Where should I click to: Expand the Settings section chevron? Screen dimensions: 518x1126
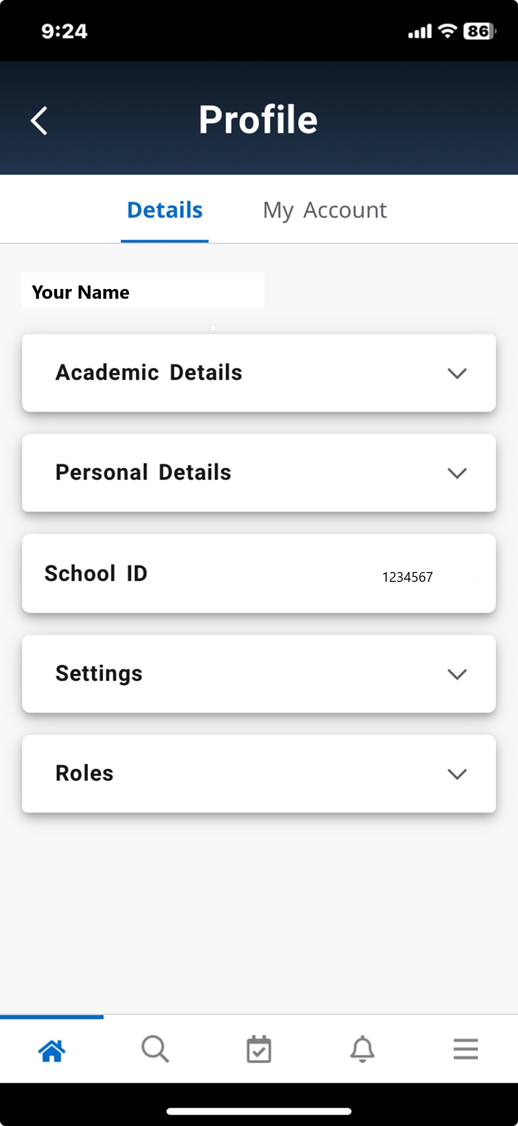[x=457, y=674]
